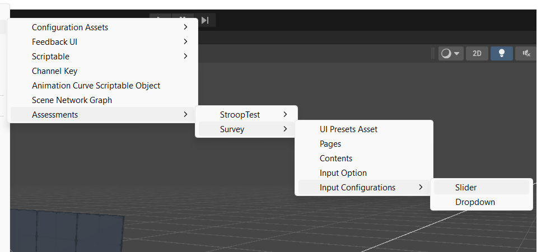Open the Input Configurations submenu
The width and height of the screenshot is (560, 252).
click(x=364, y=188)
